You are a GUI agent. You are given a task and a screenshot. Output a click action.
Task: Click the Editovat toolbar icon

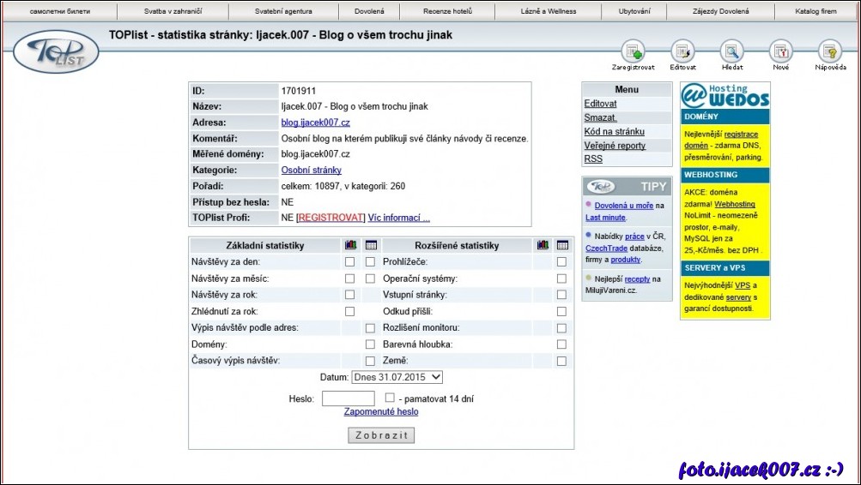(682, 51)
